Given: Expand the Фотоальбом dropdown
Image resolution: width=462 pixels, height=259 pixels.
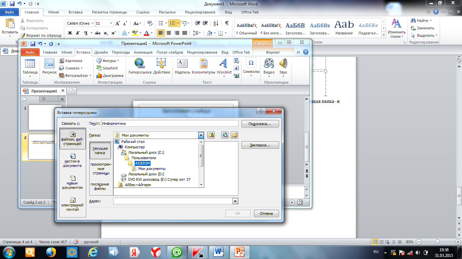Looking at the screenshot, I should click(x=91, y=76).
